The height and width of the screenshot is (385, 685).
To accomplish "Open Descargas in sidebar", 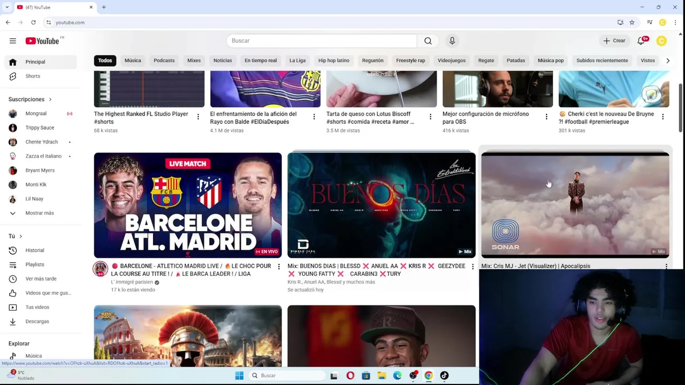I will click(x=41, y=321).
